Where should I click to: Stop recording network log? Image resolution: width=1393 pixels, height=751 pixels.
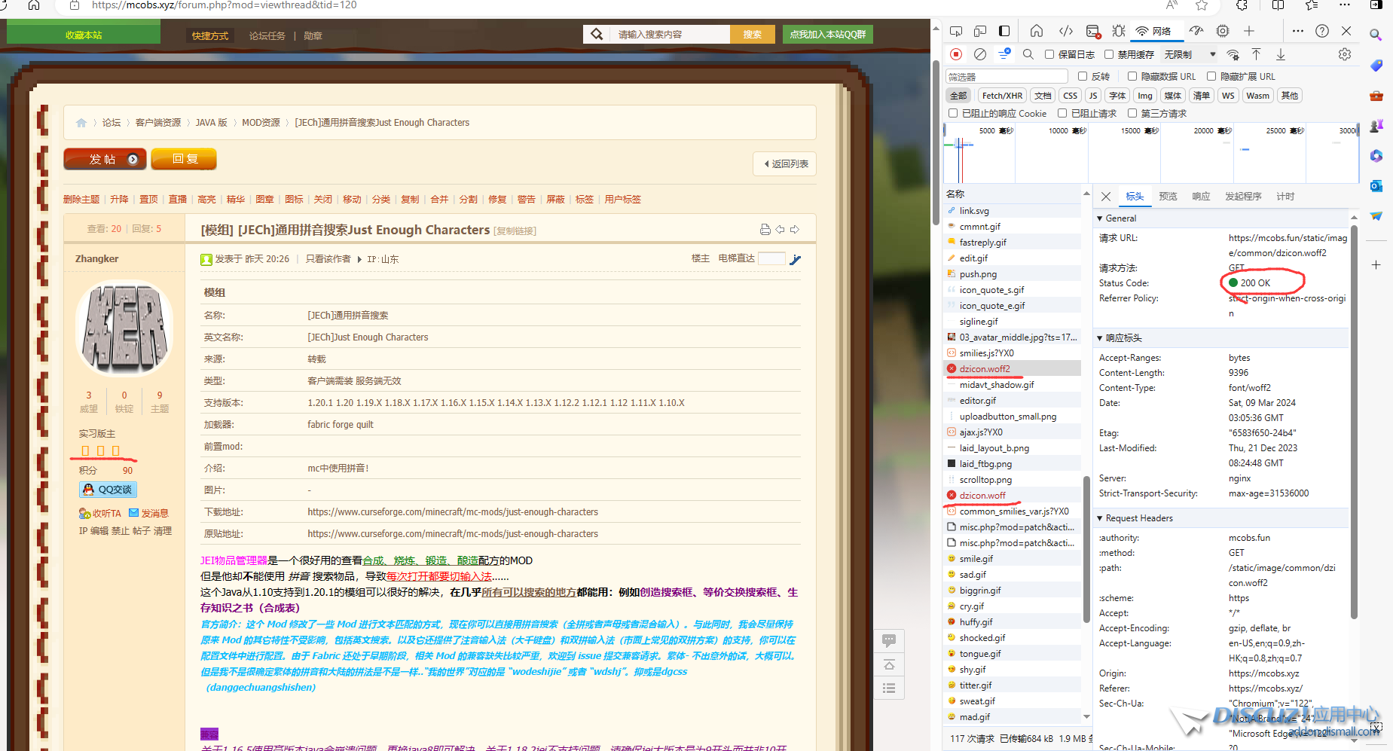point(956,54)
